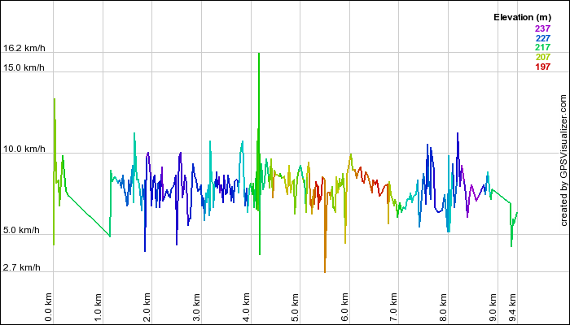
Task: Click the 16.2 km/h axis label
Action: pyautogui.click(x=24, y=48)
